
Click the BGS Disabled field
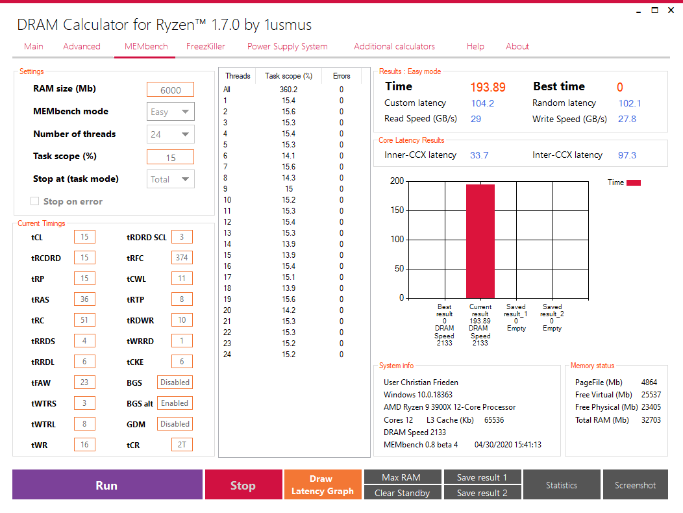pyautogui.click(x=175, y=382)
